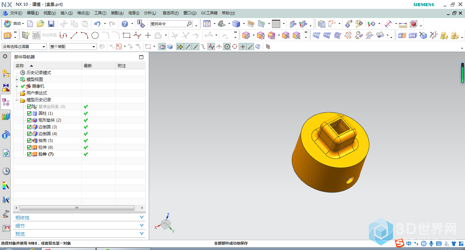
Task: Uncheck the 圆柱 (1) feature checkbox
Action: [x=29, y=113]
